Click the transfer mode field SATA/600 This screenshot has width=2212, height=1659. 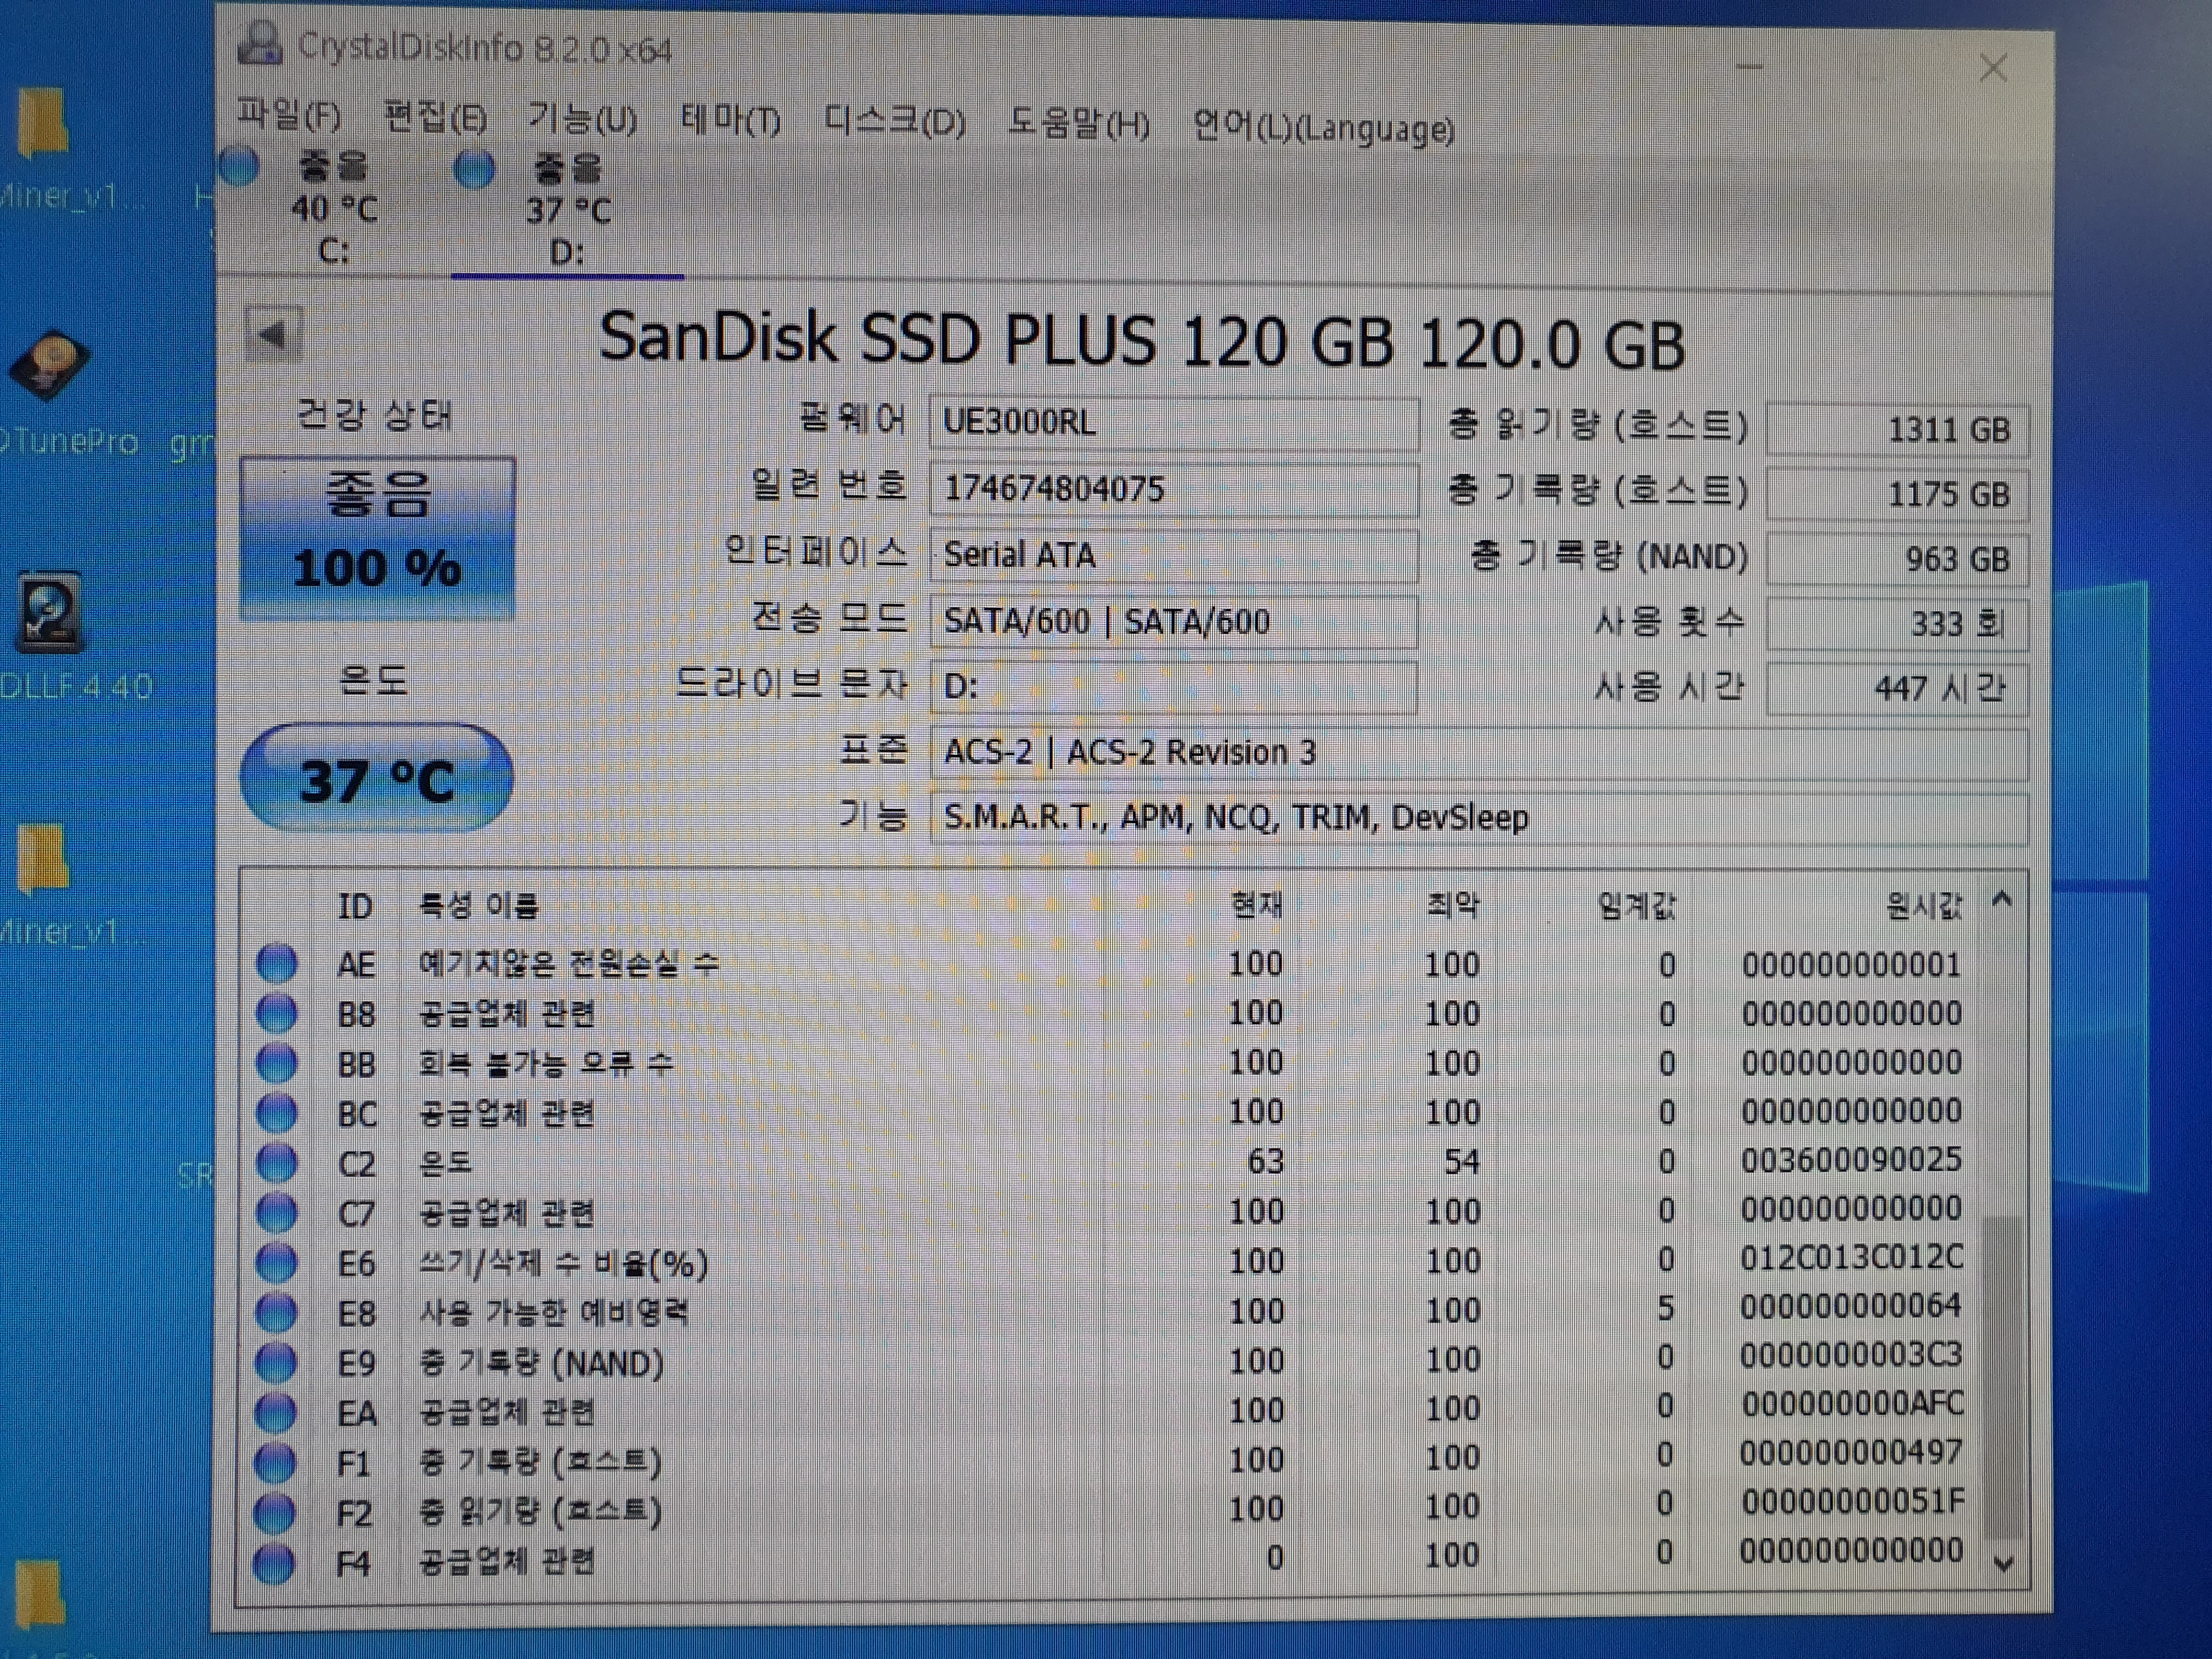click(x=1173, y=621)
